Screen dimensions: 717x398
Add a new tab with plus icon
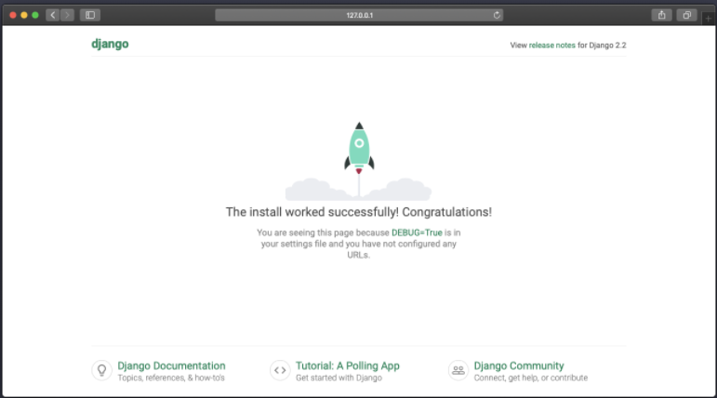(709, 19)
